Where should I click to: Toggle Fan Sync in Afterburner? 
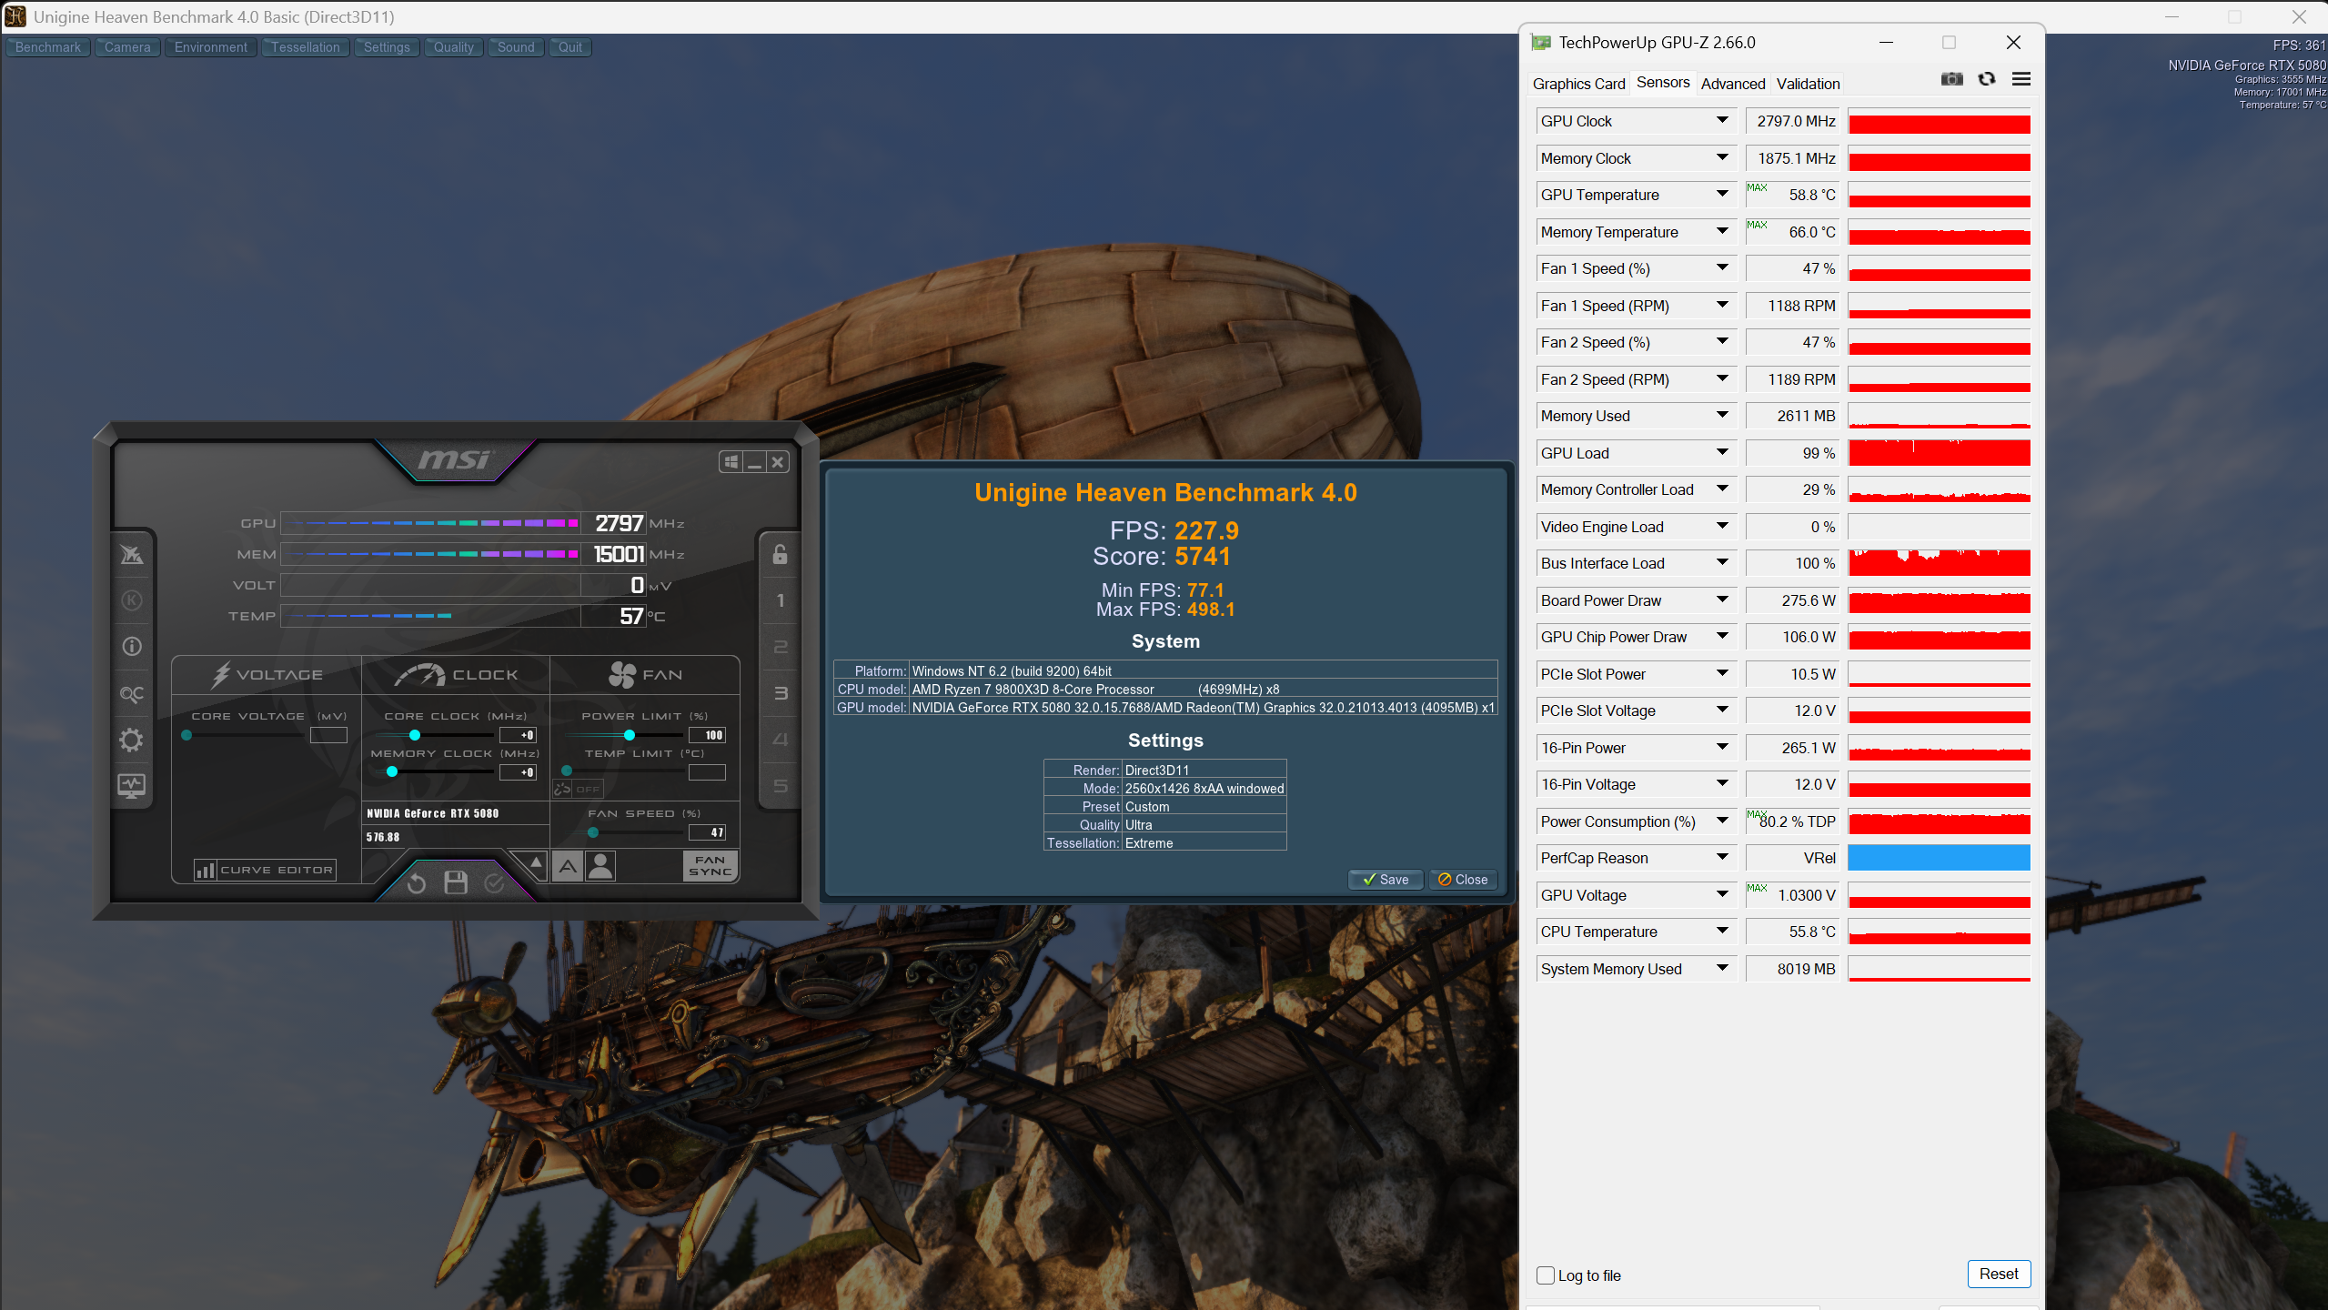(710, 866)
